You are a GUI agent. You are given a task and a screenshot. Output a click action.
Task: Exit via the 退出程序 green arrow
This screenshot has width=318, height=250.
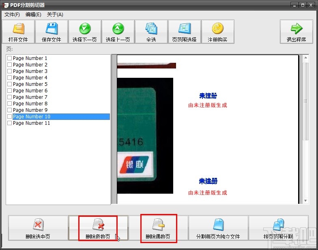pos(297,28)
